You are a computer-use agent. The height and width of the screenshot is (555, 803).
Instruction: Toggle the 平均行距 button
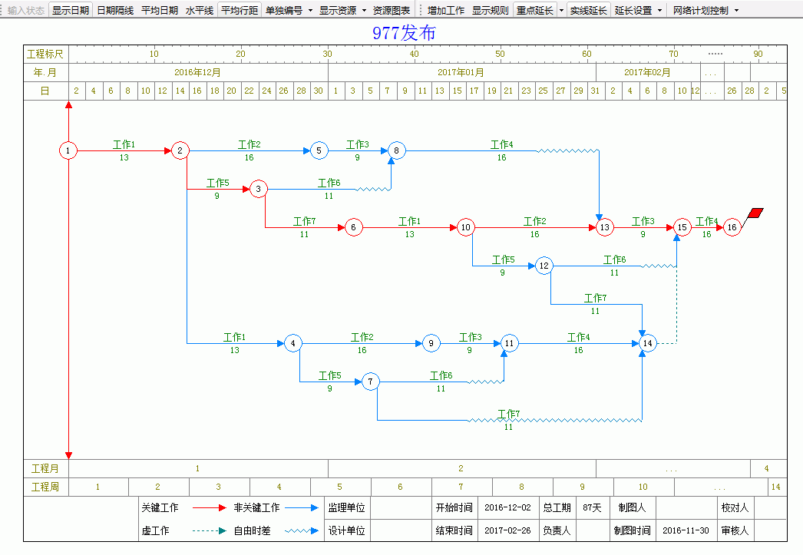pos(239,11)
